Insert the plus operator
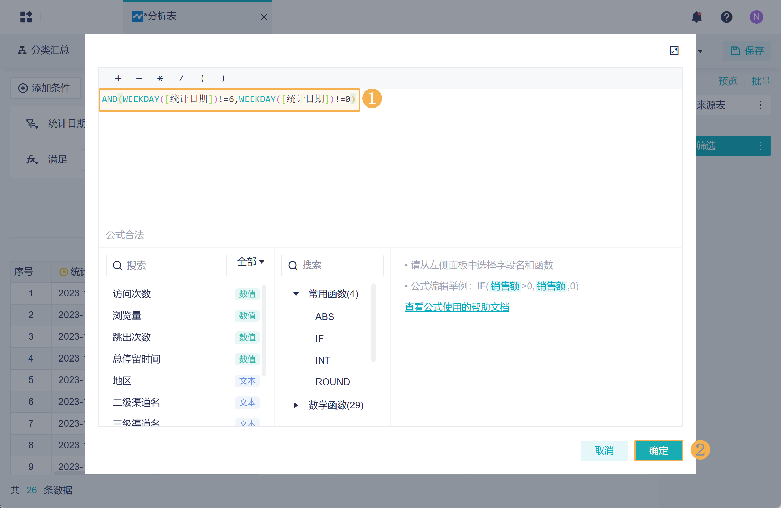 pyautogui.click(x=118, y=78)
